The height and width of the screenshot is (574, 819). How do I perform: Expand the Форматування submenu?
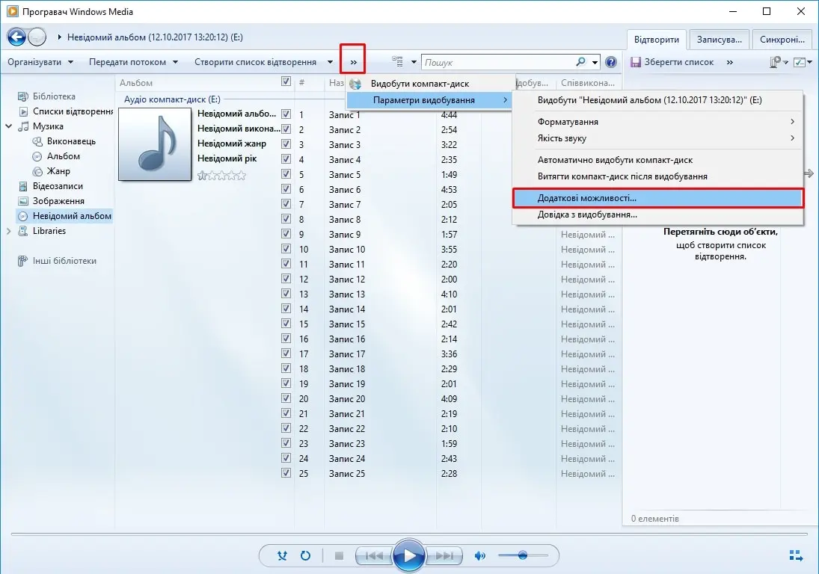(x=657, y=122)
